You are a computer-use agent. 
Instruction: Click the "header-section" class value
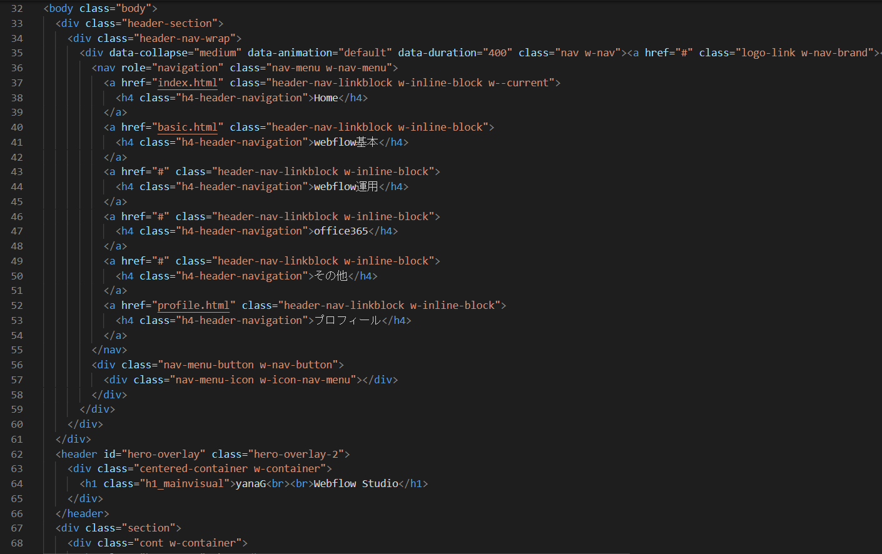point(170,23)
